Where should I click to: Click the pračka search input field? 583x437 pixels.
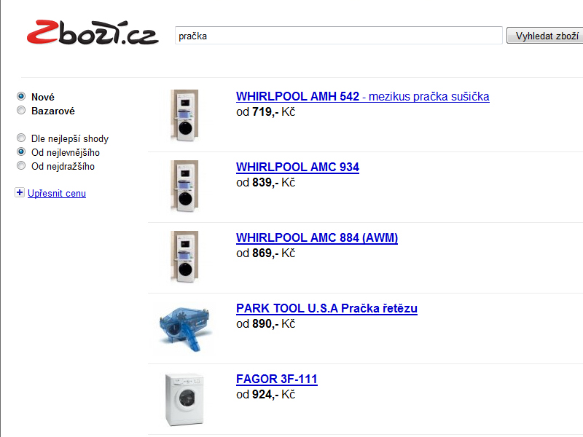pyautogui.click(x=339, y=36)
